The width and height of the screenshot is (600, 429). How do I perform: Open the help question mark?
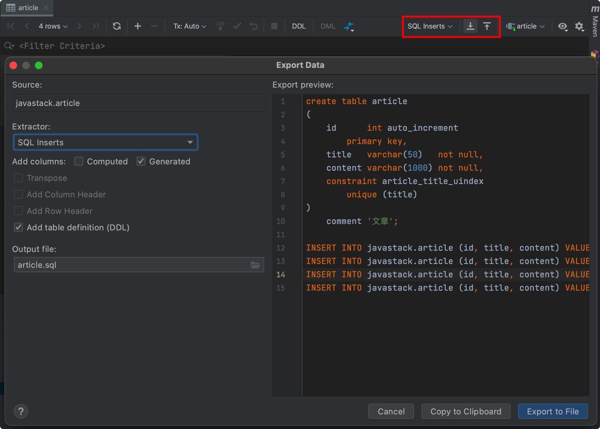coord(21,412)
